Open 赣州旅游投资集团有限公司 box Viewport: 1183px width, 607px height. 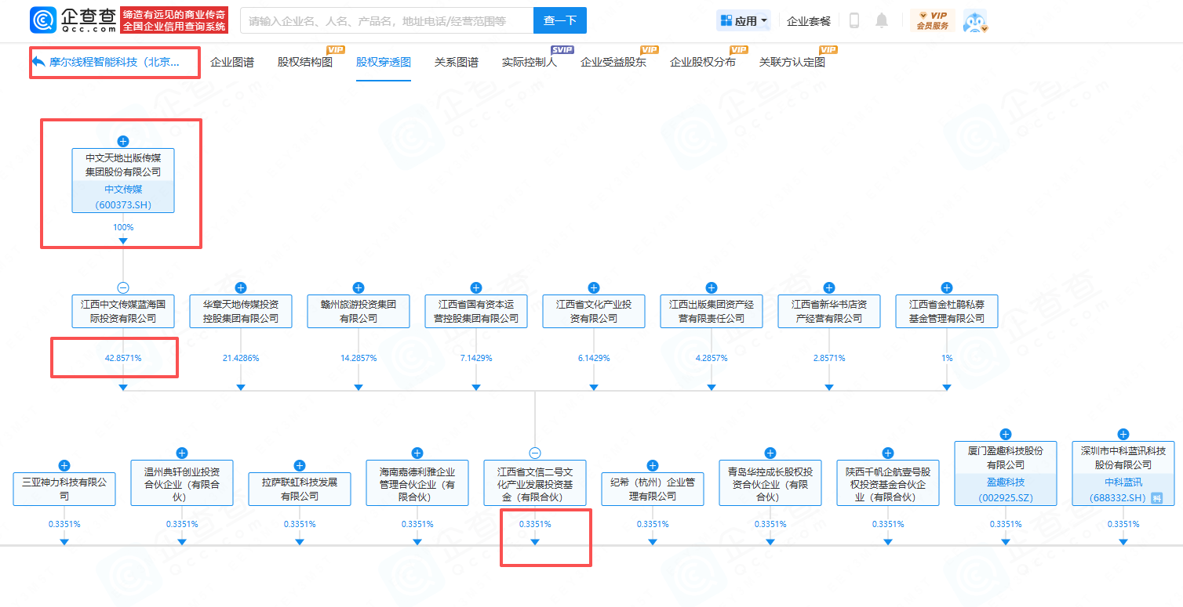pyautogui.click(x=359, y=311)
